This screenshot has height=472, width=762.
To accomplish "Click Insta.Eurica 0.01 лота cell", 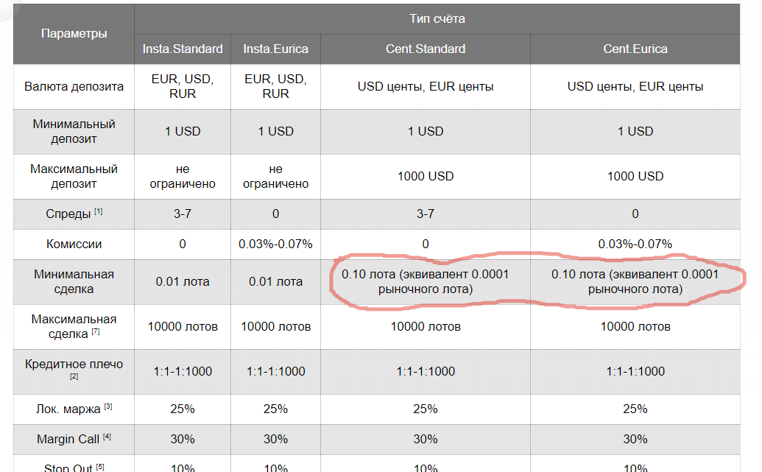I will (275, 281).
